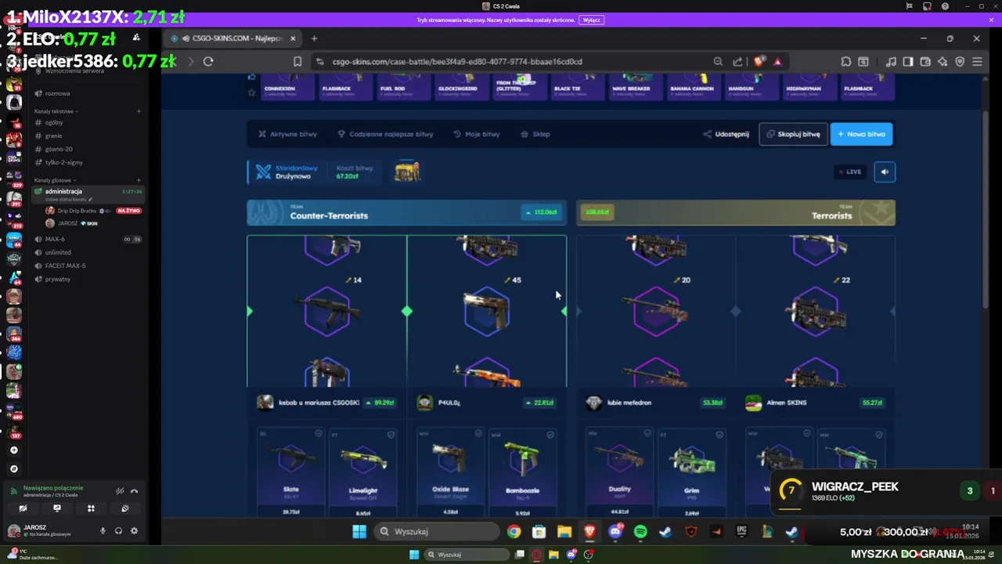Click the Slate AK-47 skin card
This screenshot has width=1002, height=564.
tap(290, 472)
